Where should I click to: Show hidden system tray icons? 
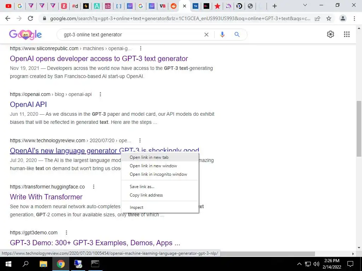pos(299,264)
